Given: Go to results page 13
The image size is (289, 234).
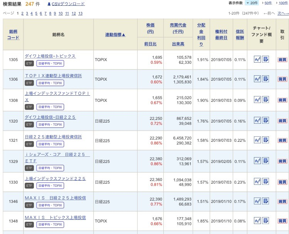Looking at the screenshot, I should [x=81, y=13].
